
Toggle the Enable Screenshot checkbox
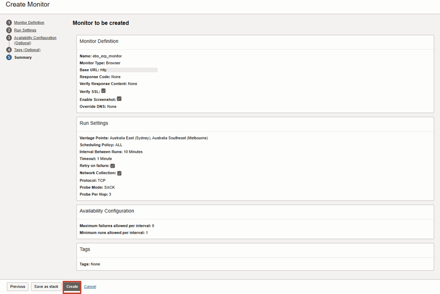pyautogui.click(x=119, y=99)
